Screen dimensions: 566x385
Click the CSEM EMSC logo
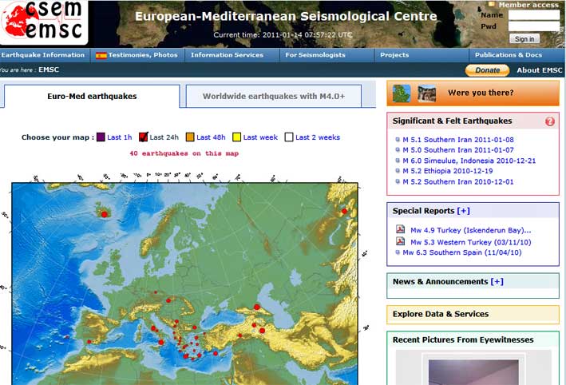point(44,22)
